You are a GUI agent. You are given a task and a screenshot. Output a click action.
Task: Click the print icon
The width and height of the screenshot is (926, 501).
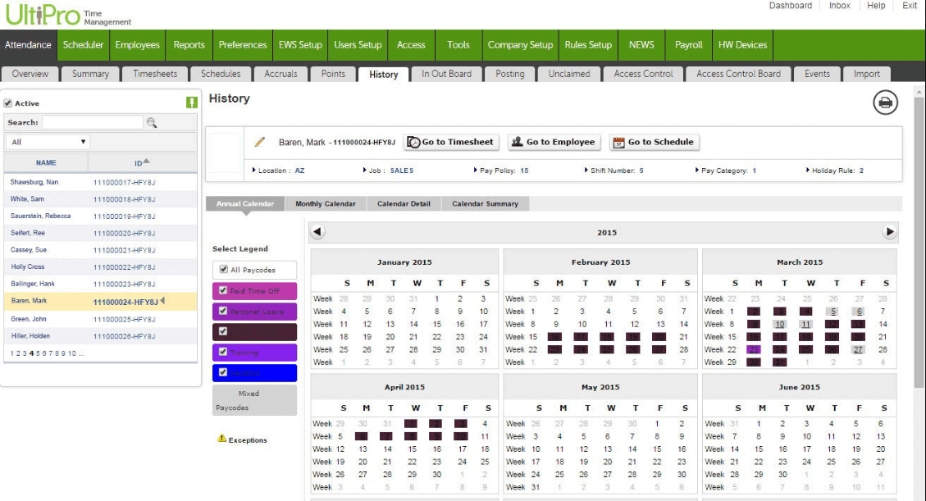click(886, 102)
